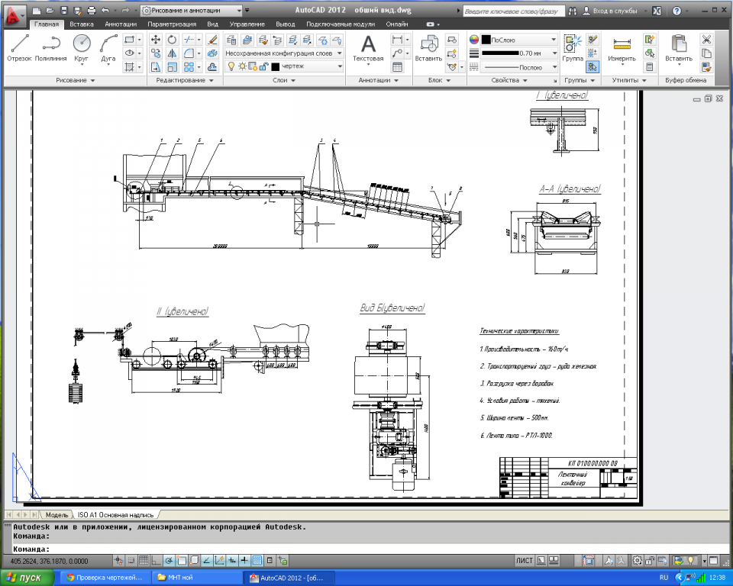Click the Explode tool icon
733x586 pixels.
pos(213,53)
